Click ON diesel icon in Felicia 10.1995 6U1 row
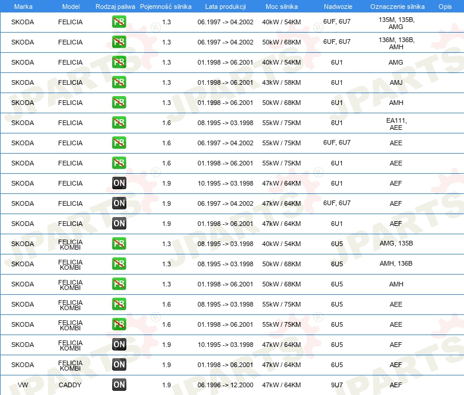Image resolution: width=464 pixels, height=395 pixels. tap(119, 183)
